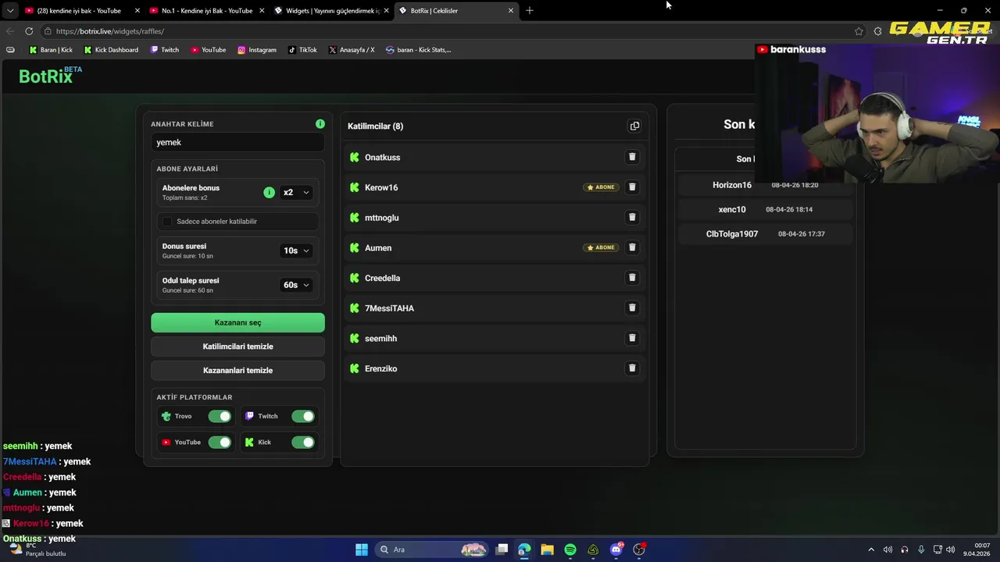Image resolution: width=1000 pixels, height=562 pixels.
Task: Copy the participants list with the copy icon
Action: 634,126
